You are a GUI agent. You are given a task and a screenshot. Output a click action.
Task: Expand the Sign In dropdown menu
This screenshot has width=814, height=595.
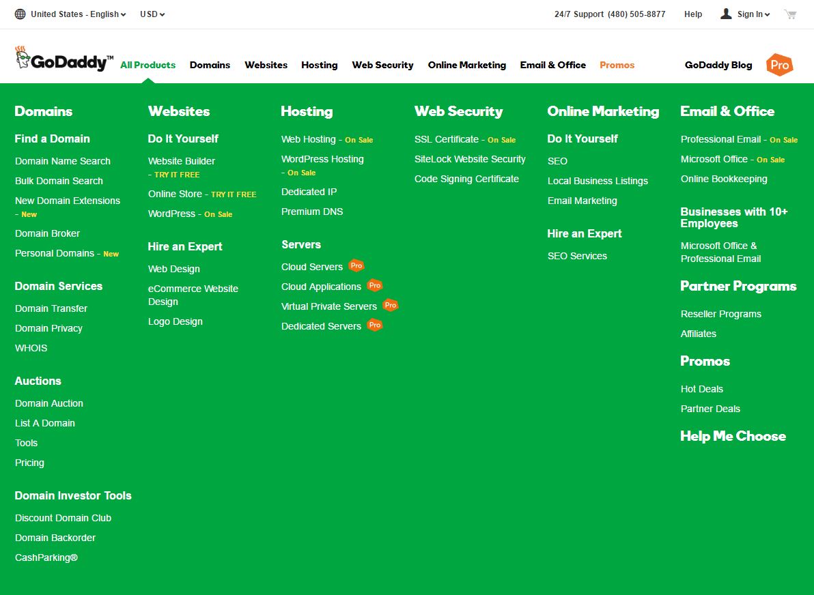click(753, 14)
